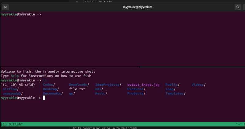Click the Templates/ directory name
The image size is (245, 129).
point(175,94)
